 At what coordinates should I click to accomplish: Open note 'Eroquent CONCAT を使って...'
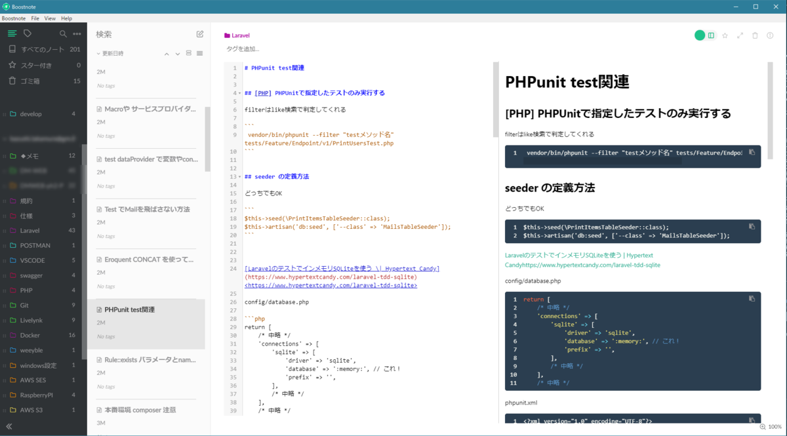click(x=146, y=272)
